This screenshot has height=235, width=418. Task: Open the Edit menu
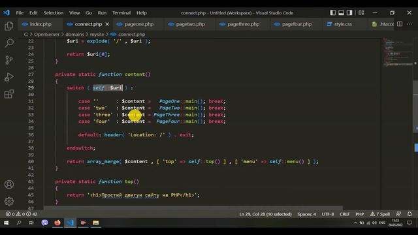coord(33,13)
